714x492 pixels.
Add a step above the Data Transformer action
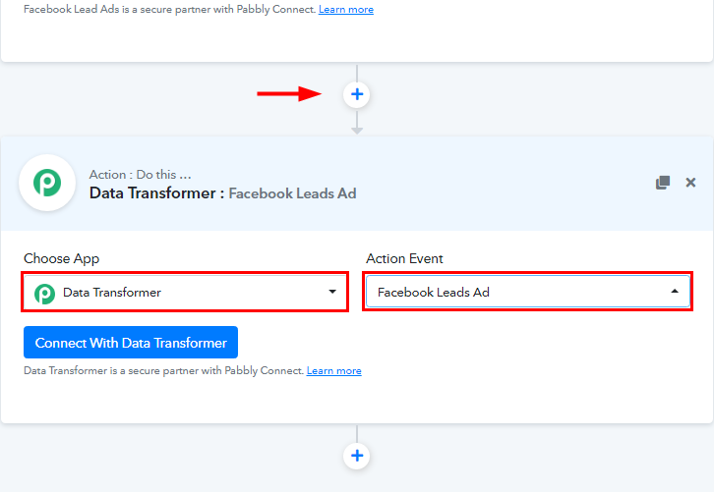[357, 94]
